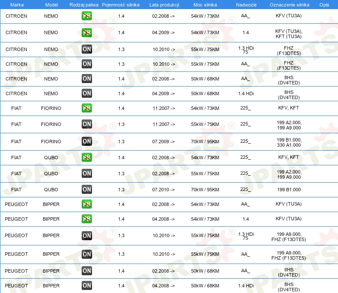Select '1.4 HDi' body cell in Citroen Nemo row
This screenshot has height=293, width=338.
click(x=246, y=93)
